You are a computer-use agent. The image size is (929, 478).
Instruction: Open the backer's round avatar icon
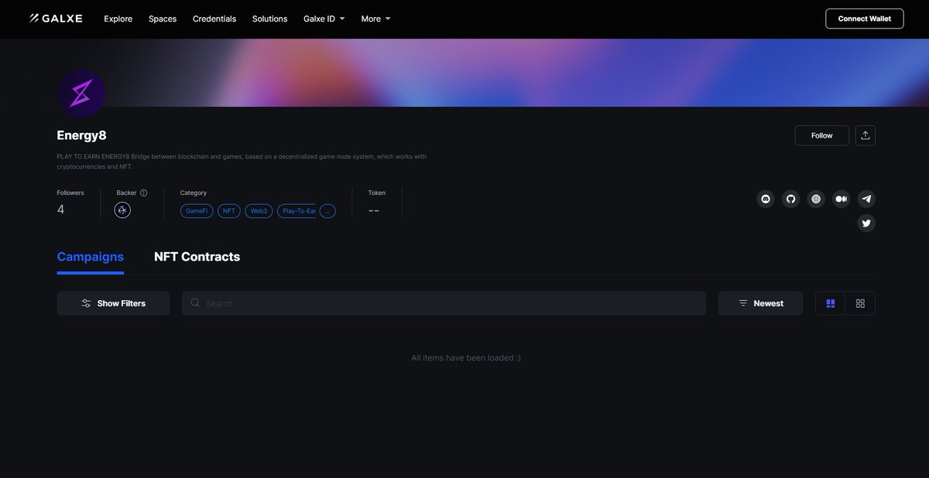point(122,210)
